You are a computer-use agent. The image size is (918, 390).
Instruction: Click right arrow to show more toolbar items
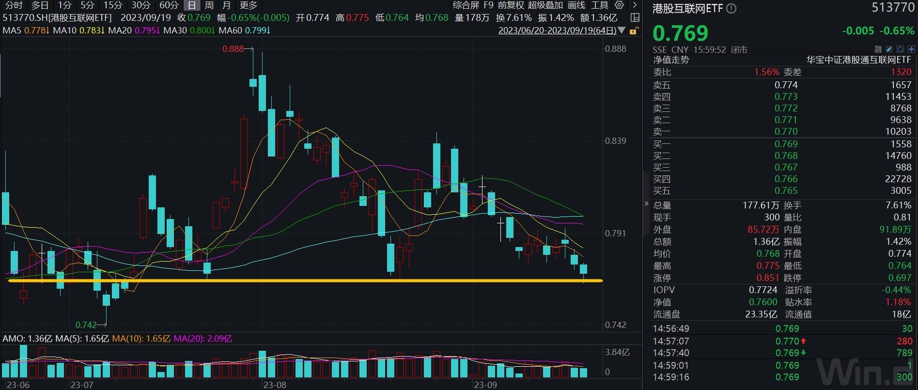635,5
